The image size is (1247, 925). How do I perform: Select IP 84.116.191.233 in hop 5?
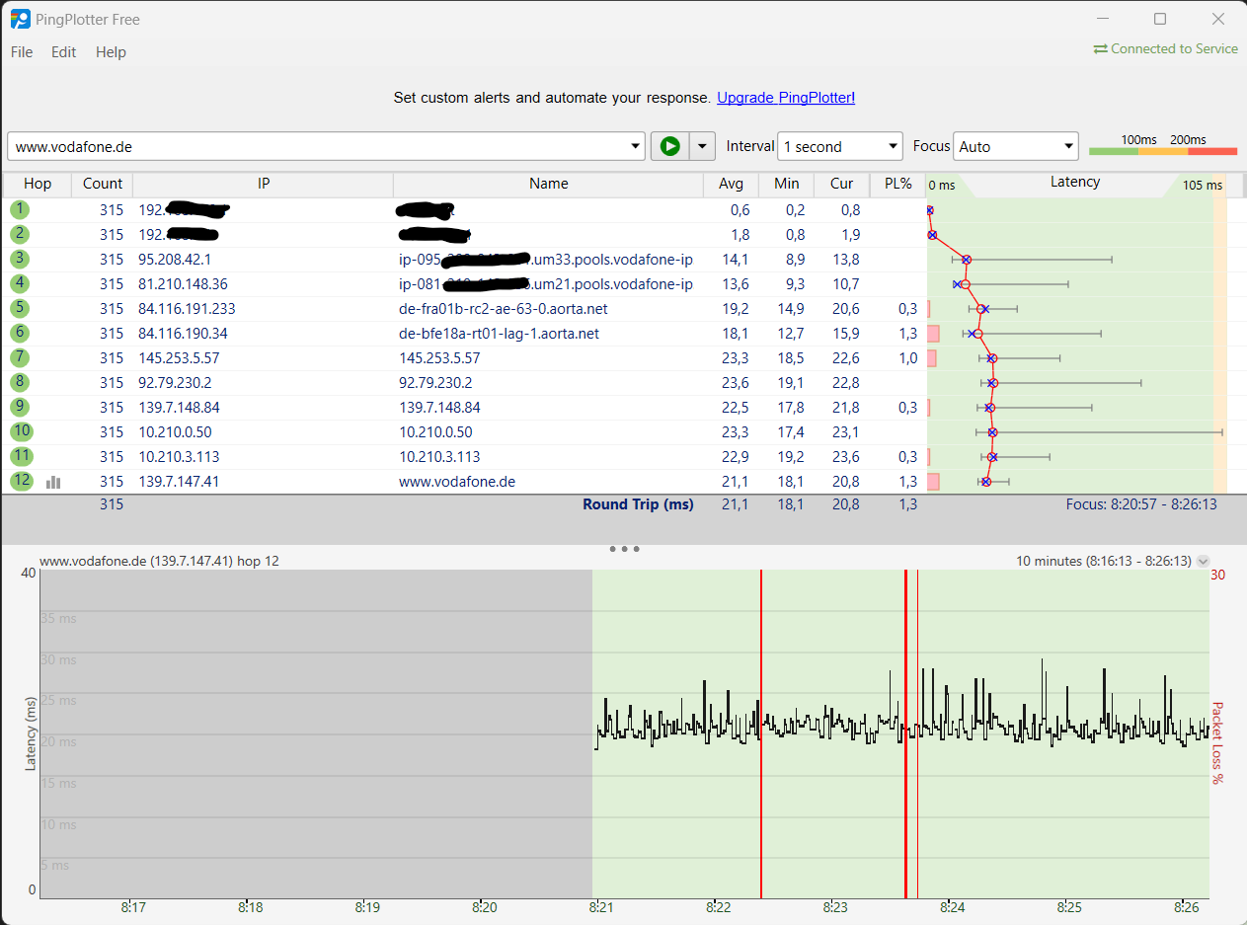(x=187, y=309)
